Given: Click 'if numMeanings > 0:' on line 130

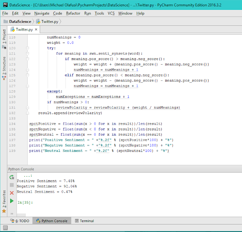Looking at the screenshot, I should pyautogui.click(x=68, y=102).
